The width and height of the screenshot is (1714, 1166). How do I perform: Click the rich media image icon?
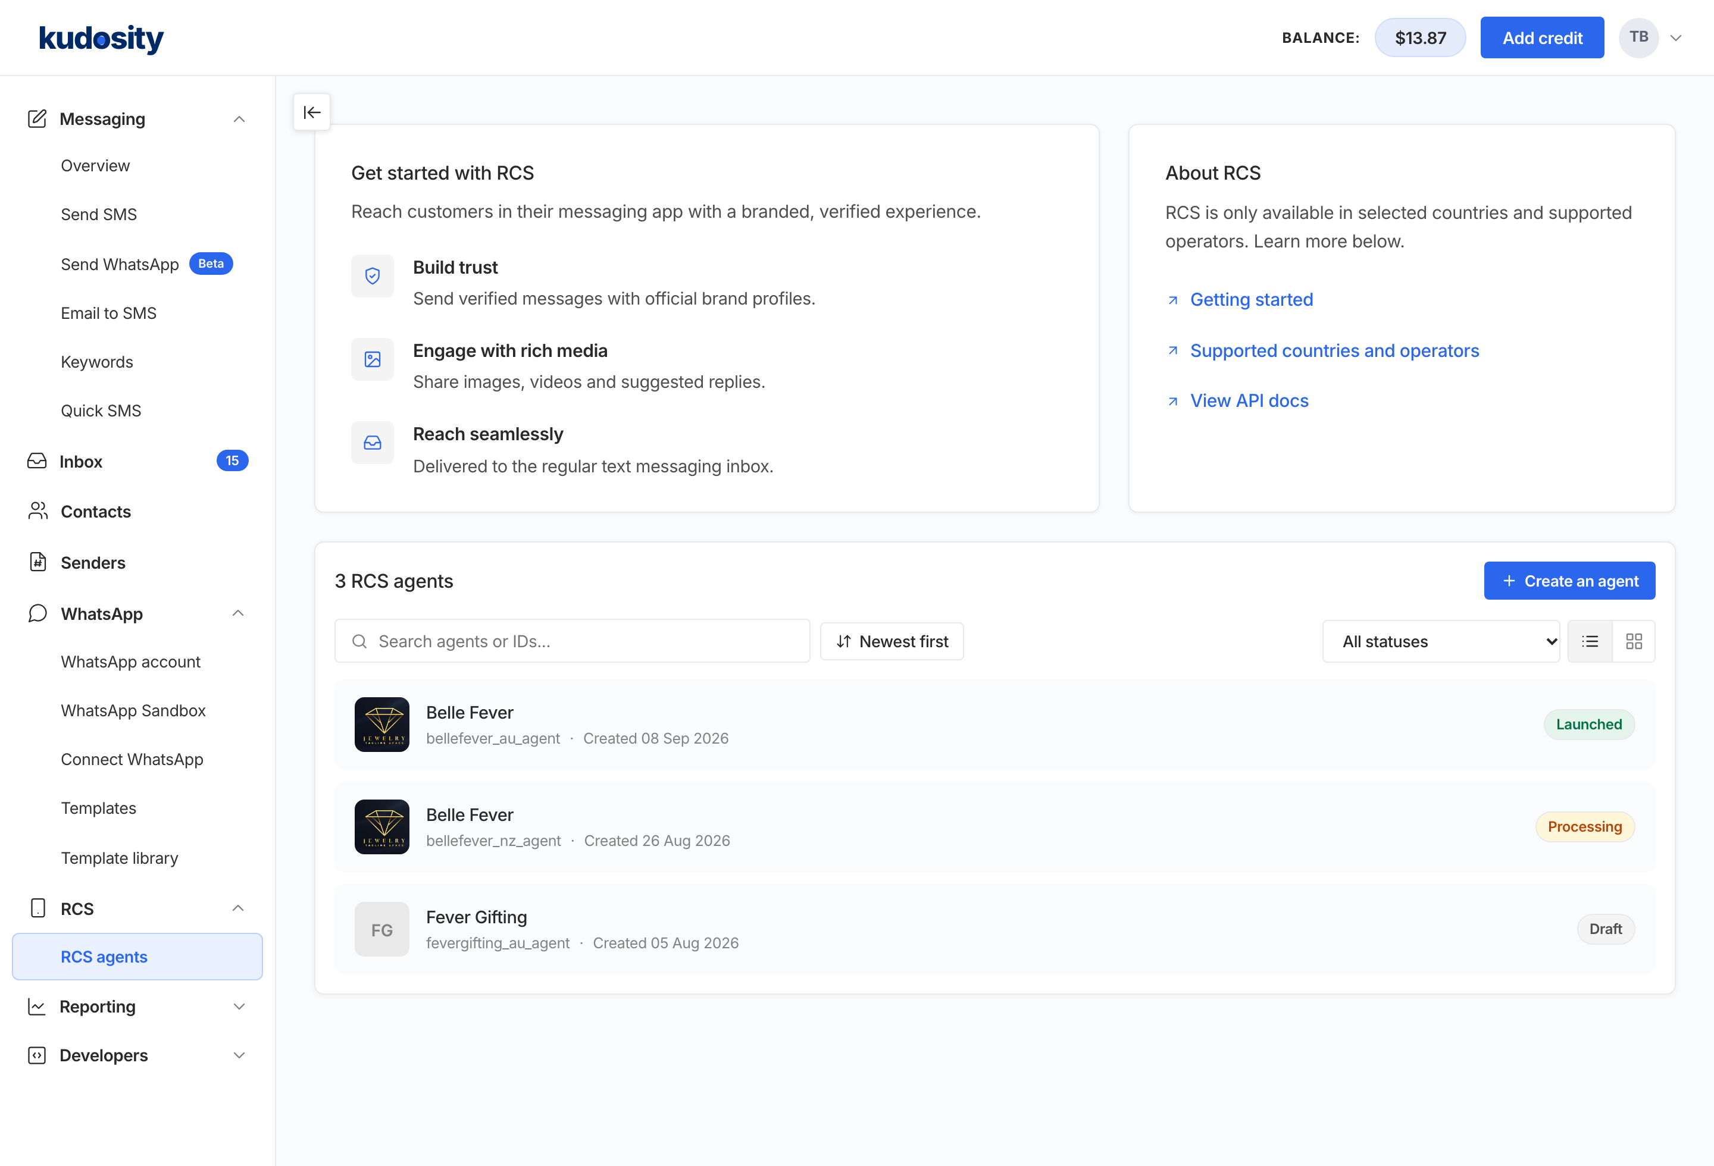[373, 359]
